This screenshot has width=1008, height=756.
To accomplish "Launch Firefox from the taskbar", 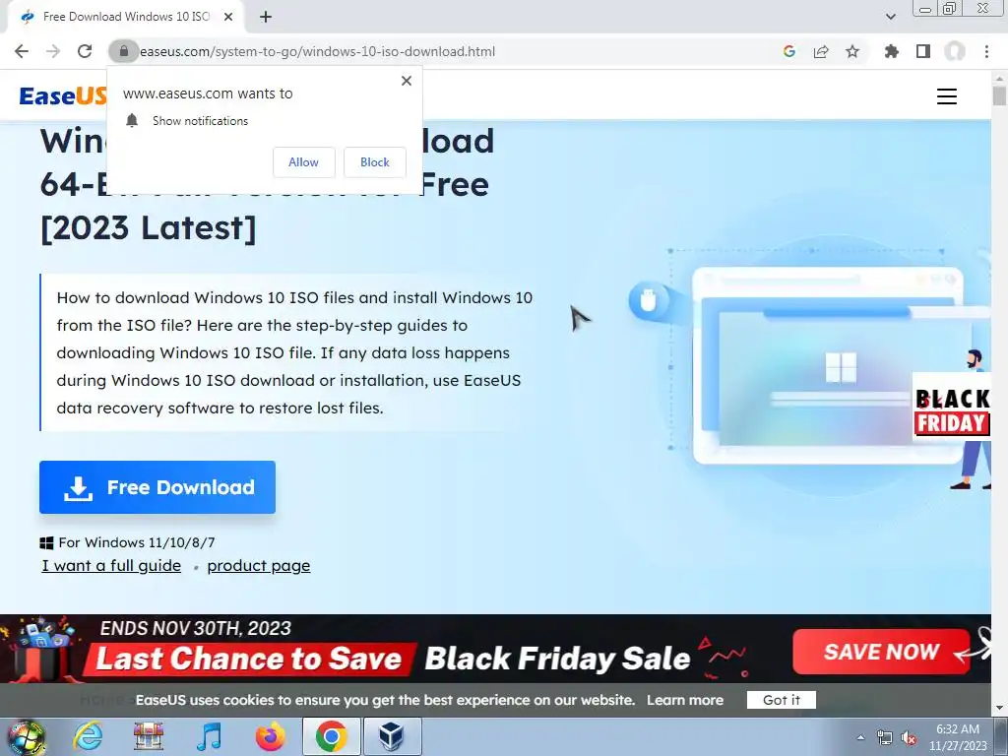I will (x=270, y=736).
